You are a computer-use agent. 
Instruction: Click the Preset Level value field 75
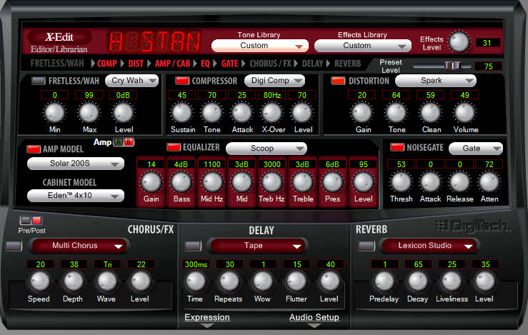(x=488, y=66)
